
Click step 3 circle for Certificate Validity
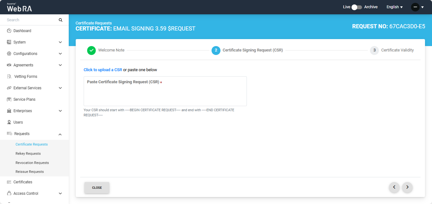(x=374, y=50)
